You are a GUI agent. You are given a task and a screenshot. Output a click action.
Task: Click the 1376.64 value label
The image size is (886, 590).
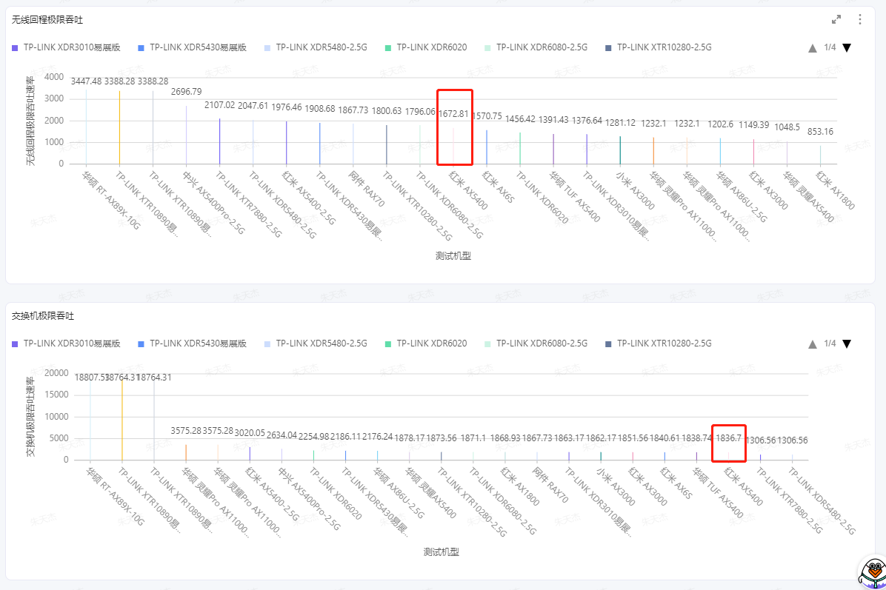coord(587,120)
